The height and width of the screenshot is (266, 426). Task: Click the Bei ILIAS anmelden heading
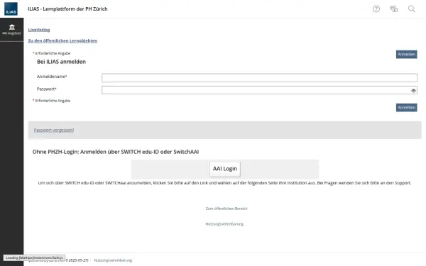tap(61, 62)
